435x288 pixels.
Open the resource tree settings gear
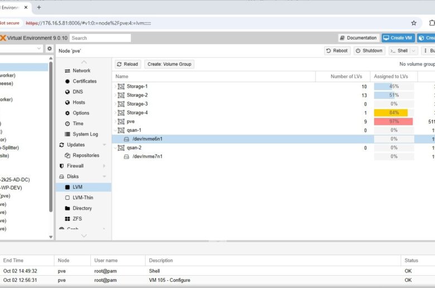[x=49, y=49]
